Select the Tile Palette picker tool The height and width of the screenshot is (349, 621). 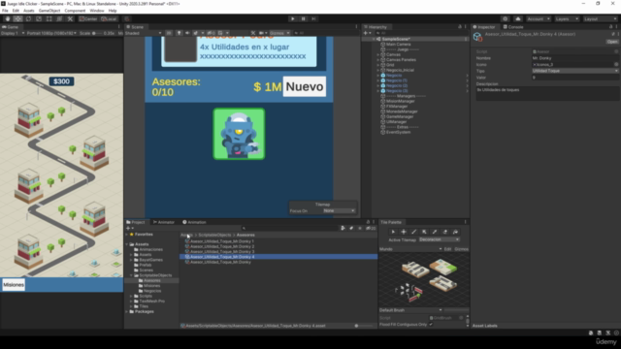click(435, 232)
